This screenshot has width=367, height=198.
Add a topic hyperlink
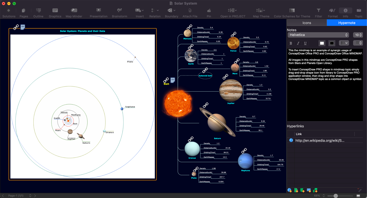coord(315,190)
